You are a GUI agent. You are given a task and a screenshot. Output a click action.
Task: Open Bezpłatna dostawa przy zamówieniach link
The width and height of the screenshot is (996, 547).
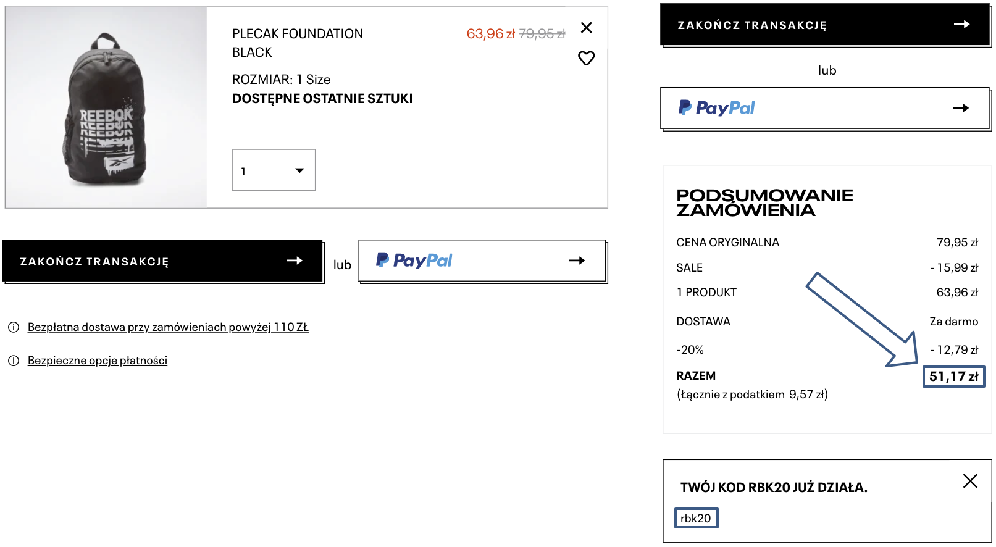[x=168, y=327]
